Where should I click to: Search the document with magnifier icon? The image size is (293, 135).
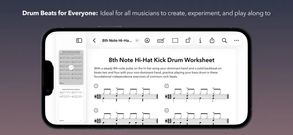click(x=224, y=40)
